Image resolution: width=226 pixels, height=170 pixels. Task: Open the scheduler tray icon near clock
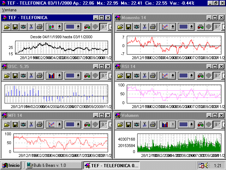coord(201,165)
